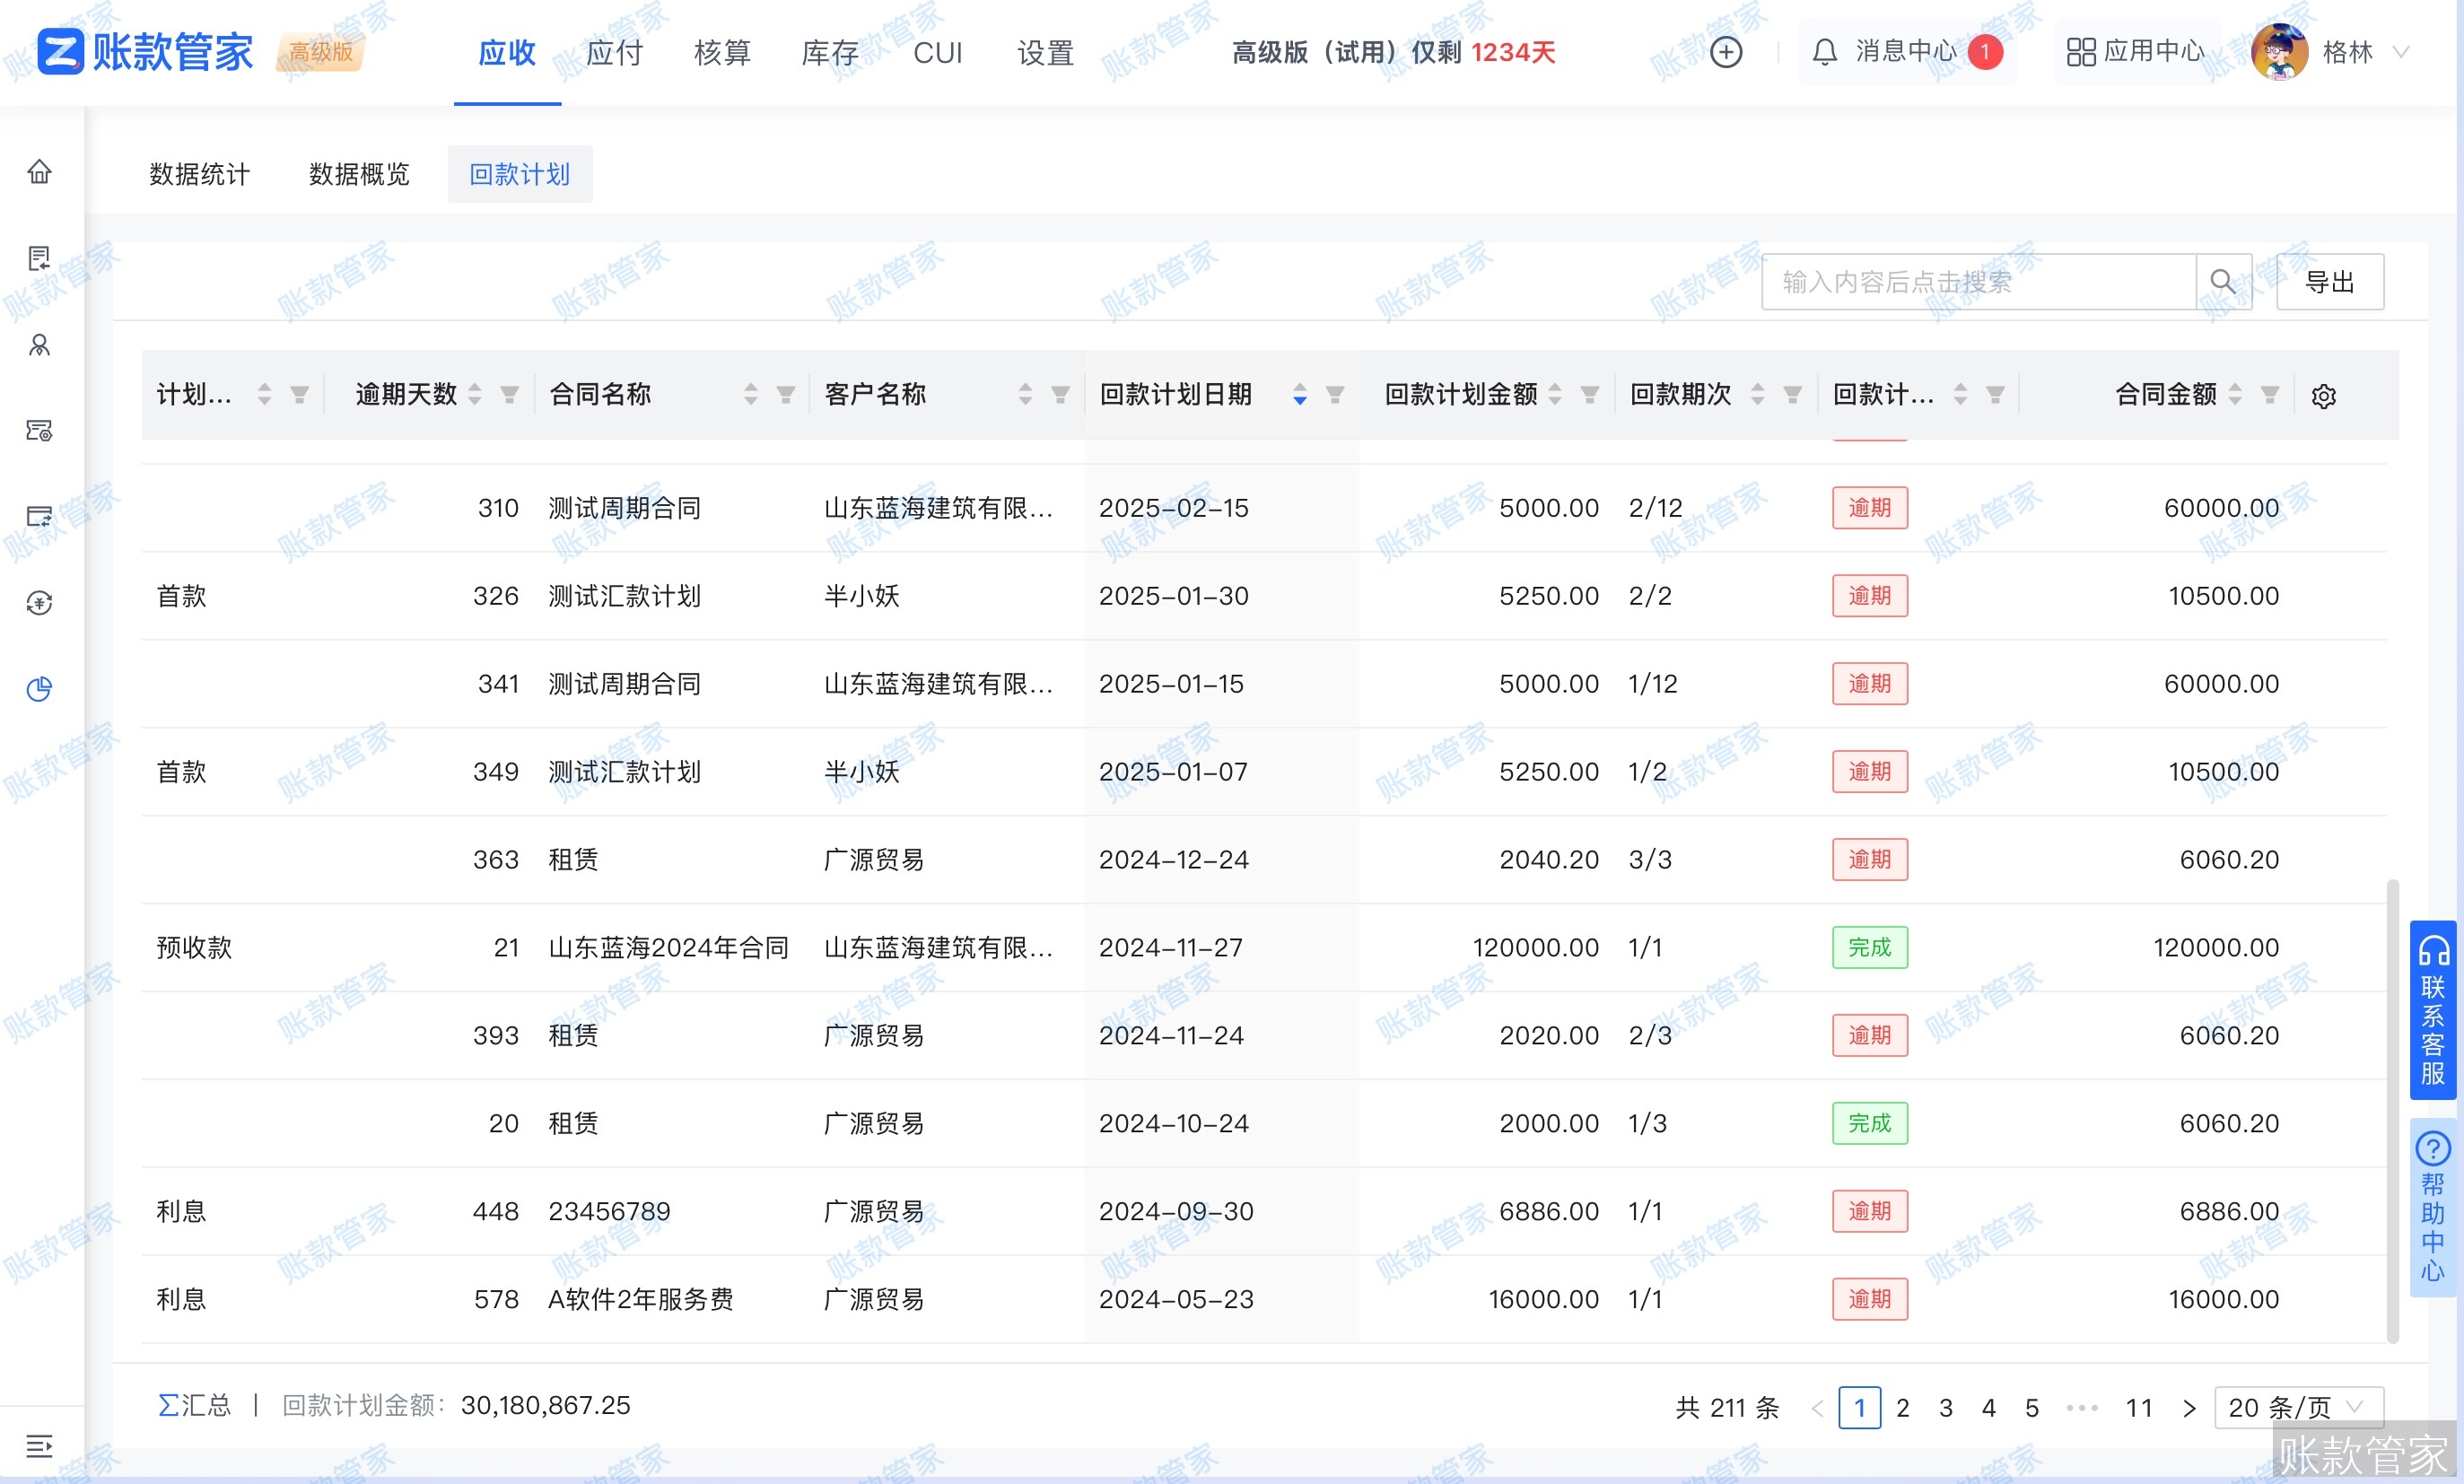Click the 导出 export button

click(2330, 281)
